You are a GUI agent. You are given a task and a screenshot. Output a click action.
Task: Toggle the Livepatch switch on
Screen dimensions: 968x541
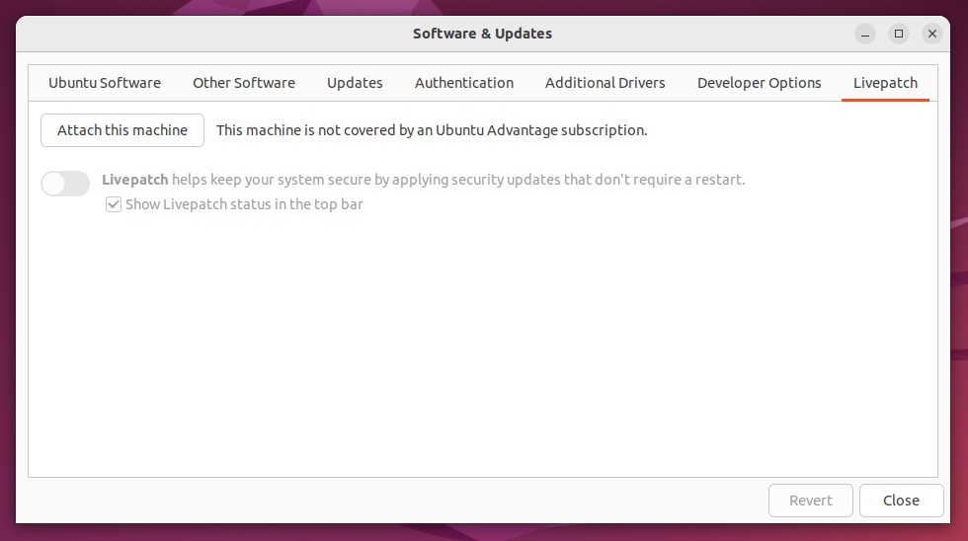point(65,183)
